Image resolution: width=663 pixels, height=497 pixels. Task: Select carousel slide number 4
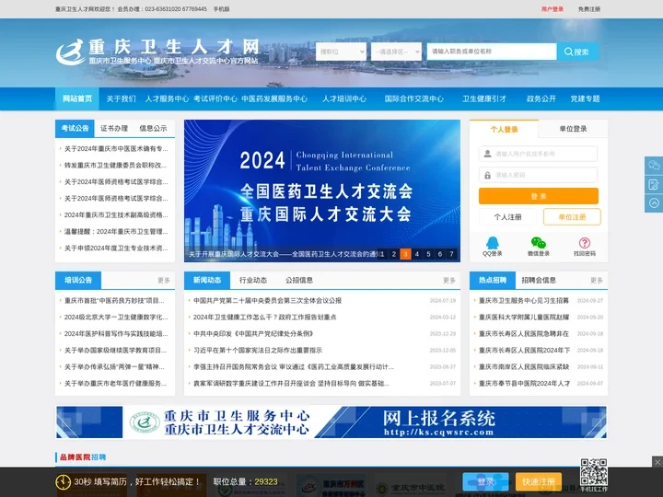(x=417, y=254)
